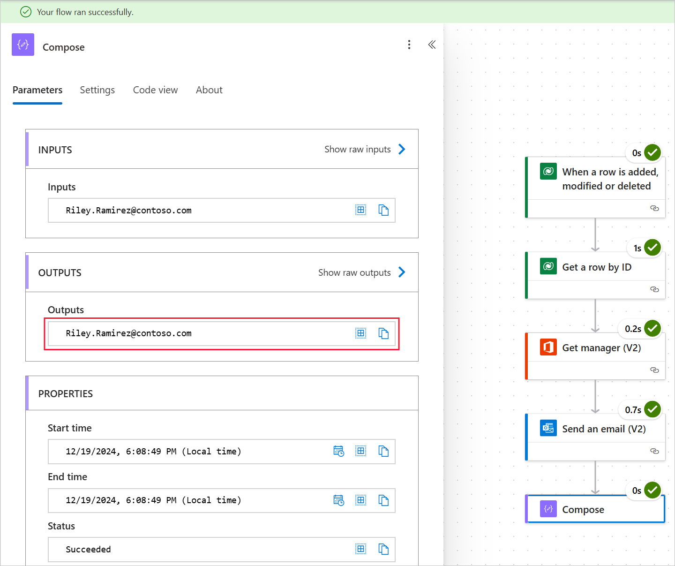Screen dimensions: 675x566
Task: Copy the Outputs value to clipboard
Action: click(383, 333)
